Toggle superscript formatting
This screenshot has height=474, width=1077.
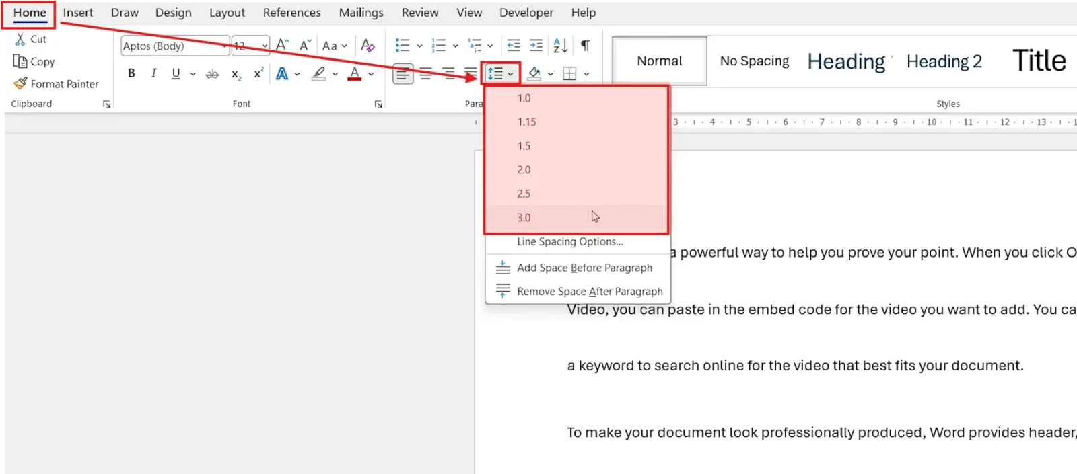pyautogui.click(x=258, y=73)
